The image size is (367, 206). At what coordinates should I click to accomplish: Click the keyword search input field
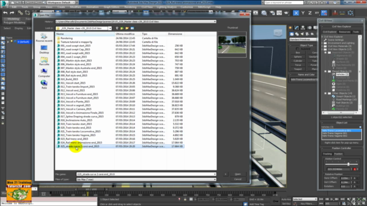click(x=284, y=2)
